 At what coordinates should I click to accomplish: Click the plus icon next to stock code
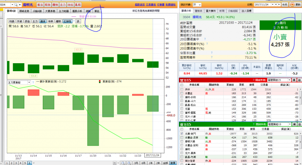pos(20,5)
